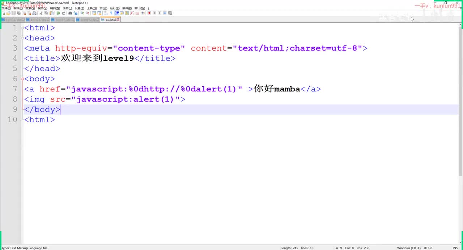Click 'length : 245' in the status bar

pos(290,248)
